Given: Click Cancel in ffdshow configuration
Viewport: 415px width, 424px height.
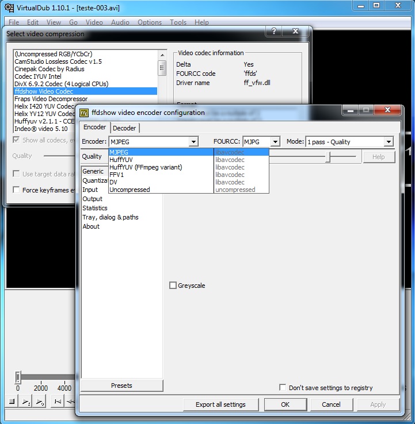Looking at the screenshot, I should pos(331,404).
